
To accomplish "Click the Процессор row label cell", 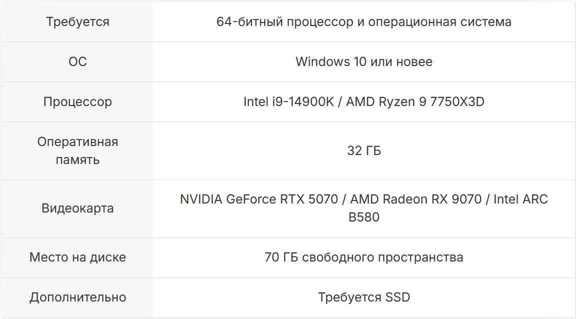I will coord(77,102).
